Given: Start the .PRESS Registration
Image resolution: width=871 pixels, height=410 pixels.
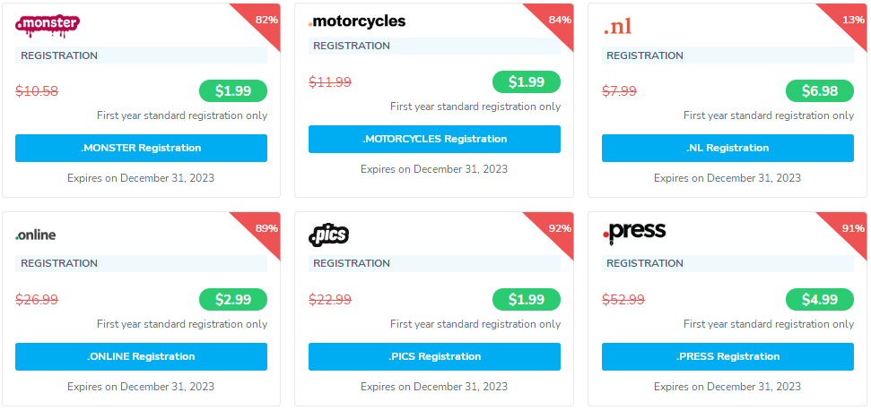Looking at the screenshot, I should pos(727,356).
